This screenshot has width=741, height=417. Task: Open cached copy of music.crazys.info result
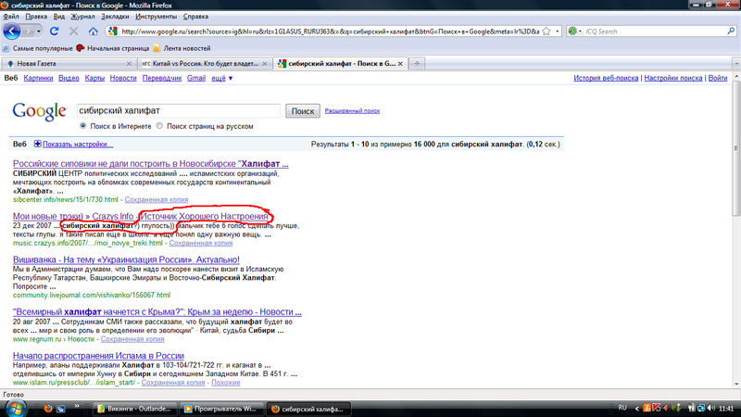pyautogui.click(x=200, y=243)
